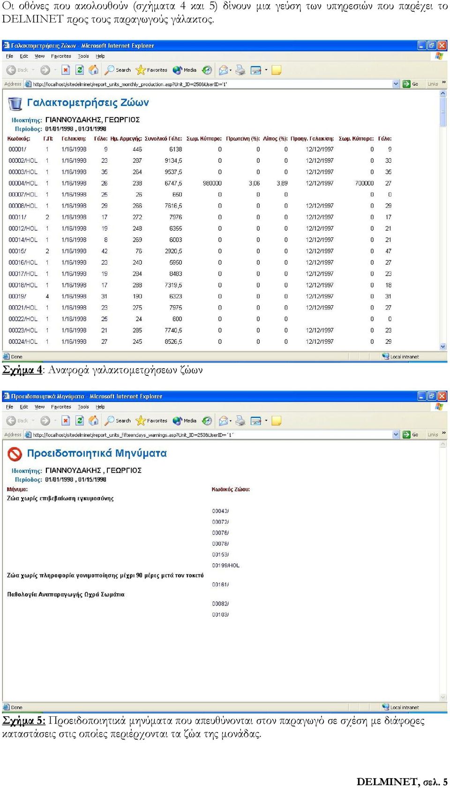
Task: Click Forward arrow in the Γαλακτομετρήσεις Ζώων window
Action: 45,70
